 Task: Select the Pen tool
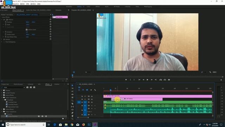(x=72, y=113)
